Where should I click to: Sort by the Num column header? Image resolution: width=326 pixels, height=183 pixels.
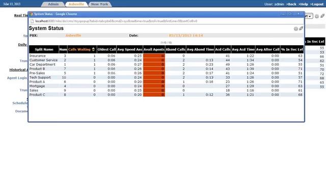tap(63, 49)
